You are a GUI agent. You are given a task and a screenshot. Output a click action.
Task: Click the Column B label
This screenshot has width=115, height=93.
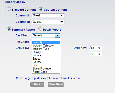click(x=23, y=22)
